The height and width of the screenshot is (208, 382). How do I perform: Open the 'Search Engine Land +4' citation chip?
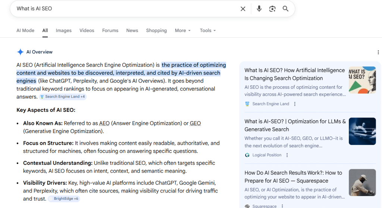[x=63, y=97]
